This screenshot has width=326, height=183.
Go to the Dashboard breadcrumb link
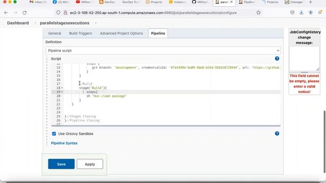tap(18, 23)
